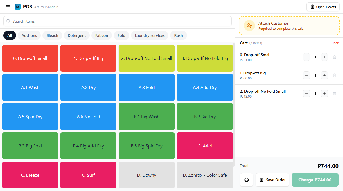Charge P744.00 for this sale
This screenshot has height=191, width=343.
pyautogui.click(x=315, y=180)
